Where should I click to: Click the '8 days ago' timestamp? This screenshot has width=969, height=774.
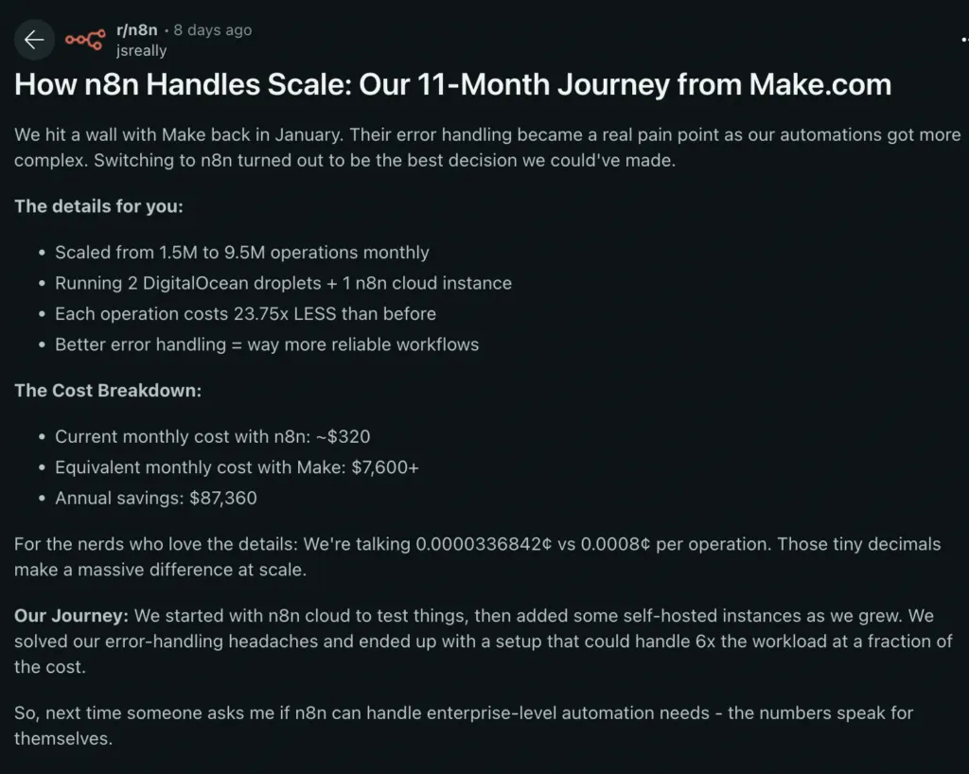[213, 30]
